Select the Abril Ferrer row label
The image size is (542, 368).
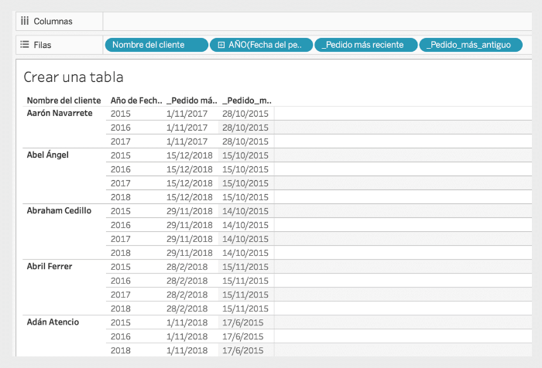(x=50, y=266)
